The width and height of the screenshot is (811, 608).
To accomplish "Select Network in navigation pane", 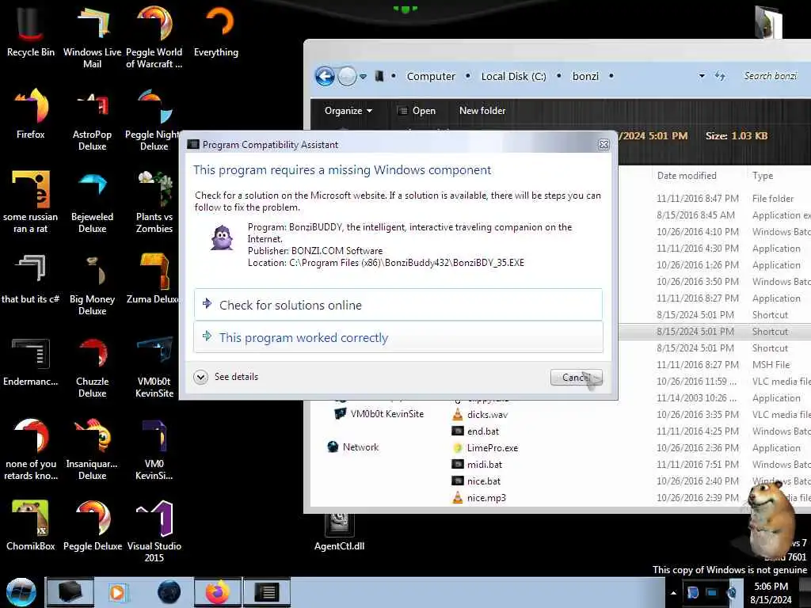I will [354, 447].
